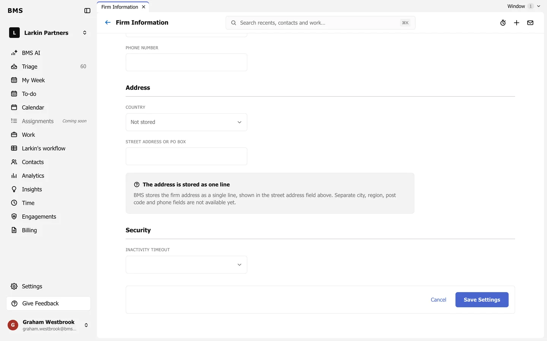Screen dimensions: 547x341
Task: Open Analytics charts
Action: (49, 176)
